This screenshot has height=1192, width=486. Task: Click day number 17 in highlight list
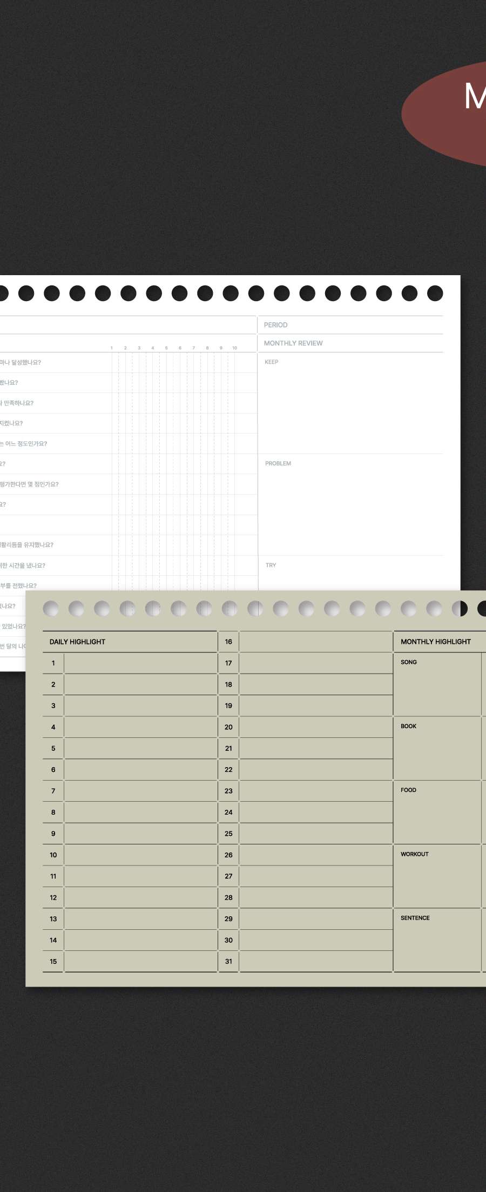[228, 663]
